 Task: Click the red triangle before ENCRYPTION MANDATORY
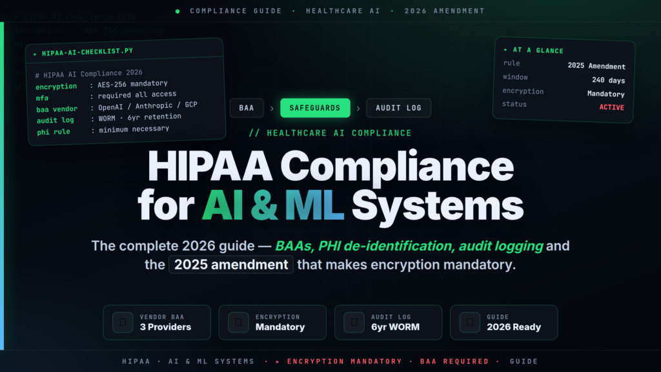pos(278,362)
